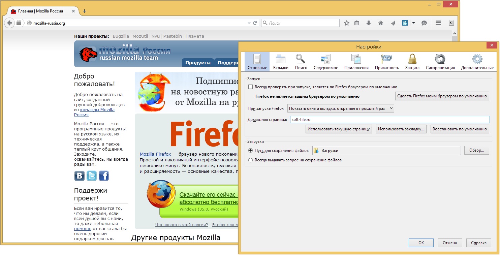Image resolution: width=500 pixels, height=255 pixels.
Task: Expand the dropdown arrow next to blue grid icon
Action: pos(413,23)
